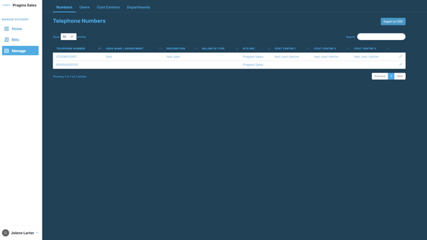Sort by Cost Centre 2 arrows
This screenshot has width=427, height=240.
point(348,49)
